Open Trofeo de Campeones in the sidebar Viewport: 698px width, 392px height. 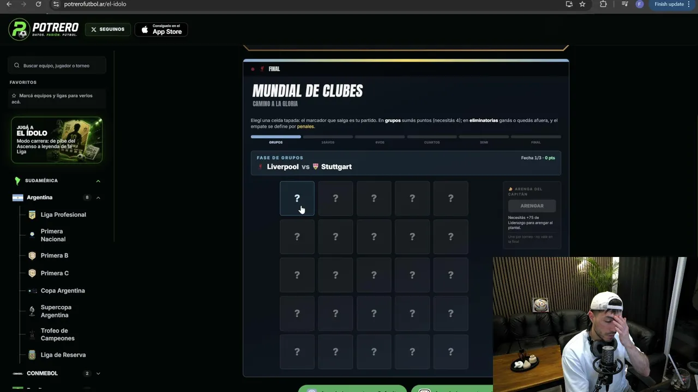pyautogui.click(x=57, y=334)
